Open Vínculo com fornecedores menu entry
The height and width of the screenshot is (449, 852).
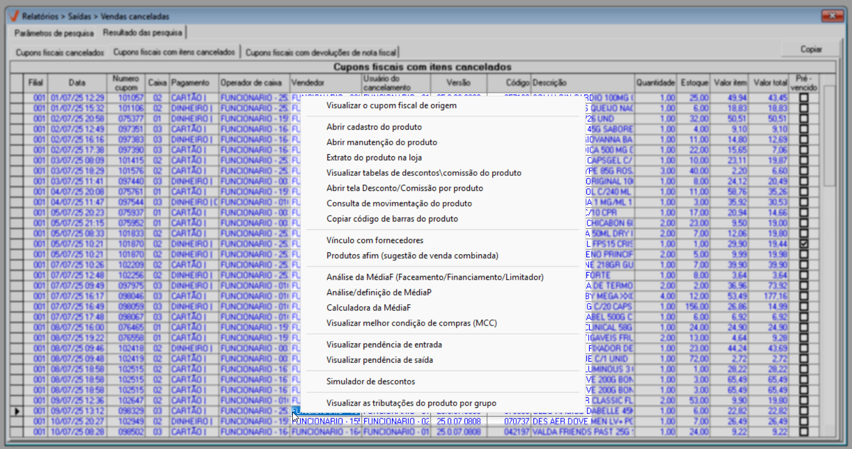click(x=375, y=240)
